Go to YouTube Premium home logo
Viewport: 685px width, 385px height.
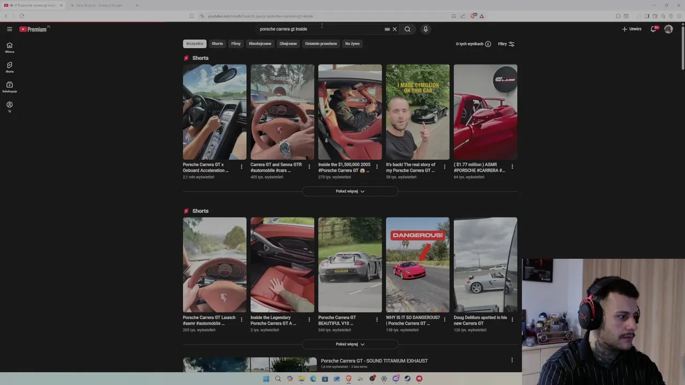34,29
